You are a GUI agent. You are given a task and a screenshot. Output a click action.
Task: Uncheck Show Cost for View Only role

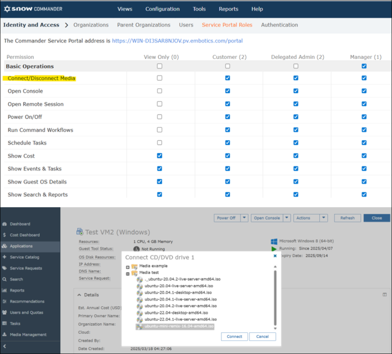coord(159,156)
